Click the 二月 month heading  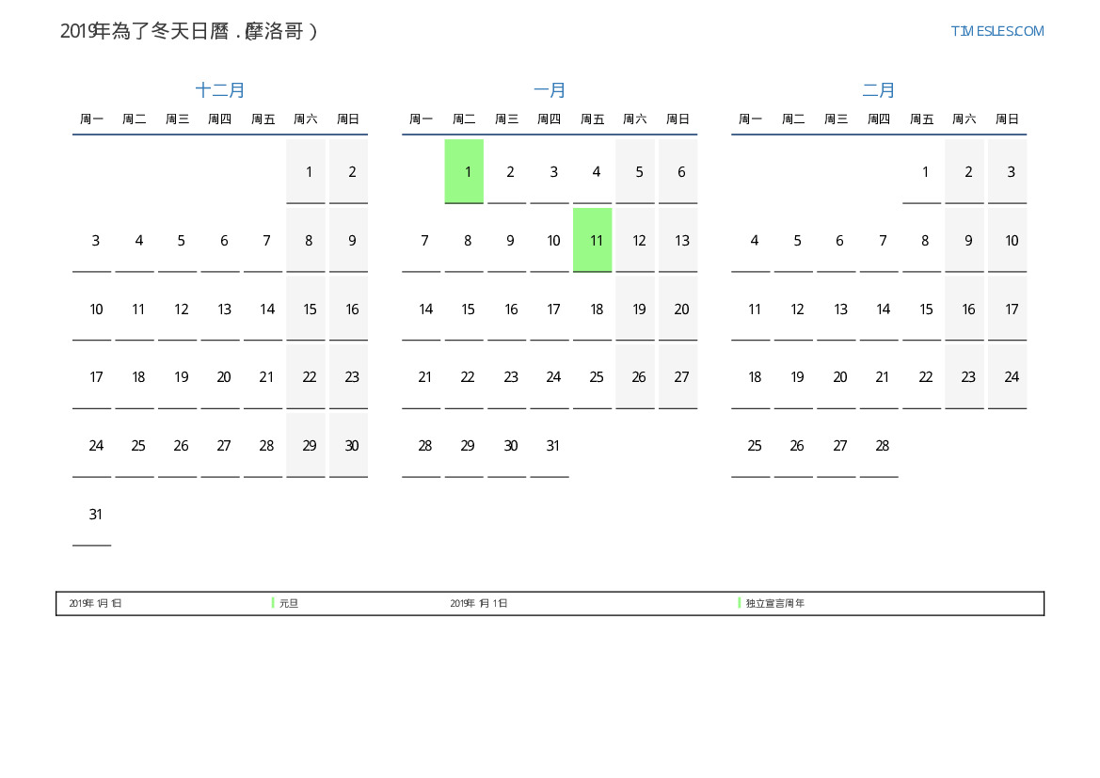879,90
